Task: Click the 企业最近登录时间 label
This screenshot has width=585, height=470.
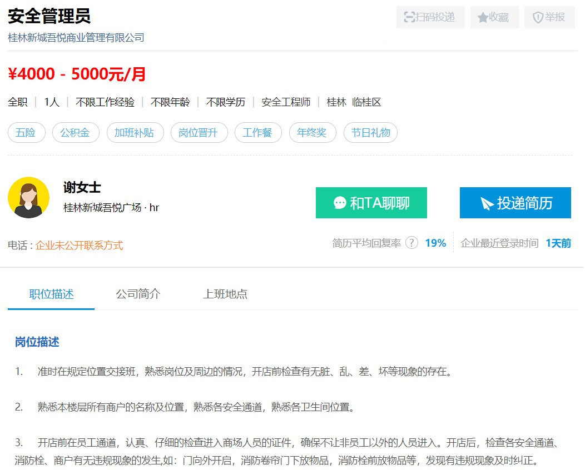Action: [x=499, y=243]
